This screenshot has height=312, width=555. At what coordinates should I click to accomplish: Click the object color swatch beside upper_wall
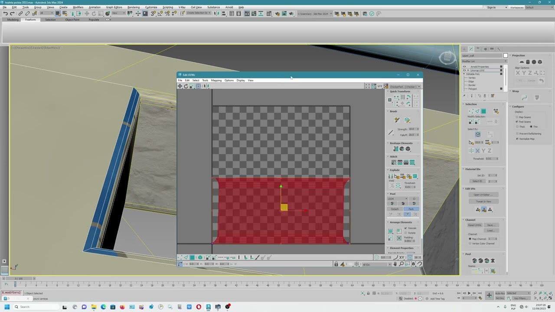(x=505, y=55)
